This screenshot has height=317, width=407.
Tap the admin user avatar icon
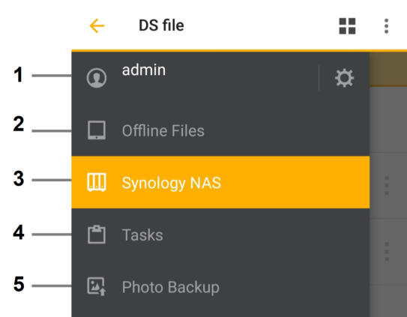pos(96,78)
